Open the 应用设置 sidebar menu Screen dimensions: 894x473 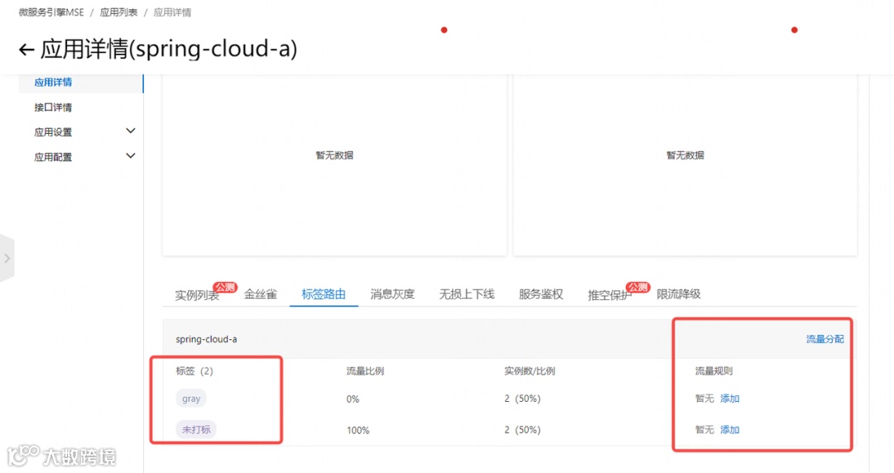click(x=53, y=132)
